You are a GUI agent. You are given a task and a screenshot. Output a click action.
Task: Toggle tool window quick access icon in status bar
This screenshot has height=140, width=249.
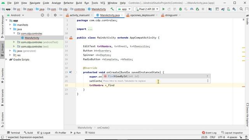(x=2, y=137)
